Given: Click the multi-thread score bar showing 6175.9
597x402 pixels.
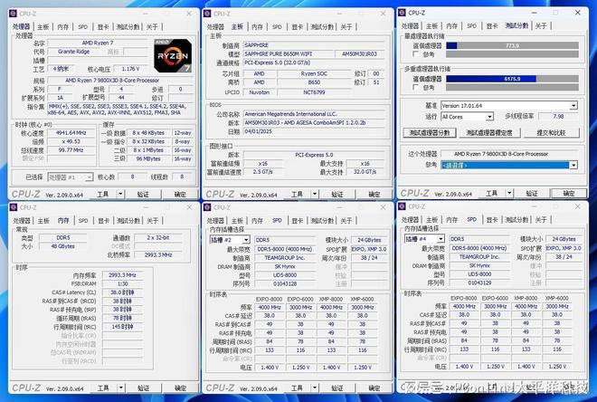Looking at the screenshot, I should pyautogui.click(x=512, y=79).
